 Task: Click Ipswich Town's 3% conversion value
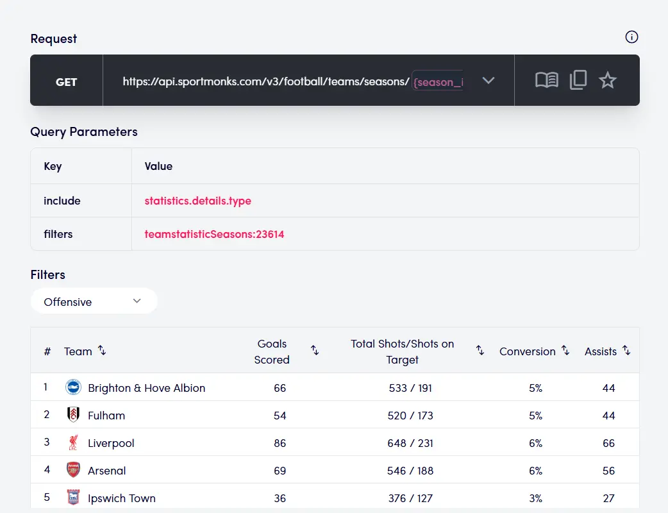point(535,498)
